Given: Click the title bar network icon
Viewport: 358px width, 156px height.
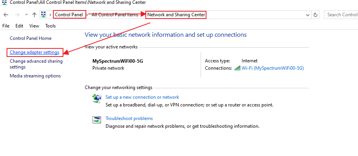Looking at the screenshot, I should click(4, 2).
